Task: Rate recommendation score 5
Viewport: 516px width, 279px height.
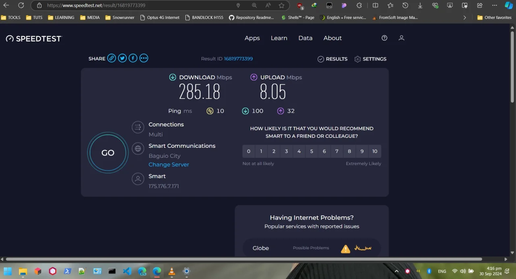Action: pyautogui.click(x=312, y=151)
